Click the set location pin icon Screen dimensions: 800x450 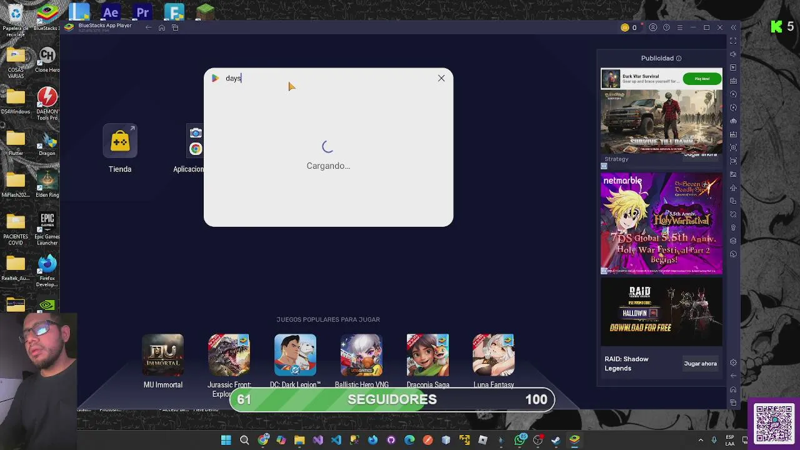[x=734, y=227]
